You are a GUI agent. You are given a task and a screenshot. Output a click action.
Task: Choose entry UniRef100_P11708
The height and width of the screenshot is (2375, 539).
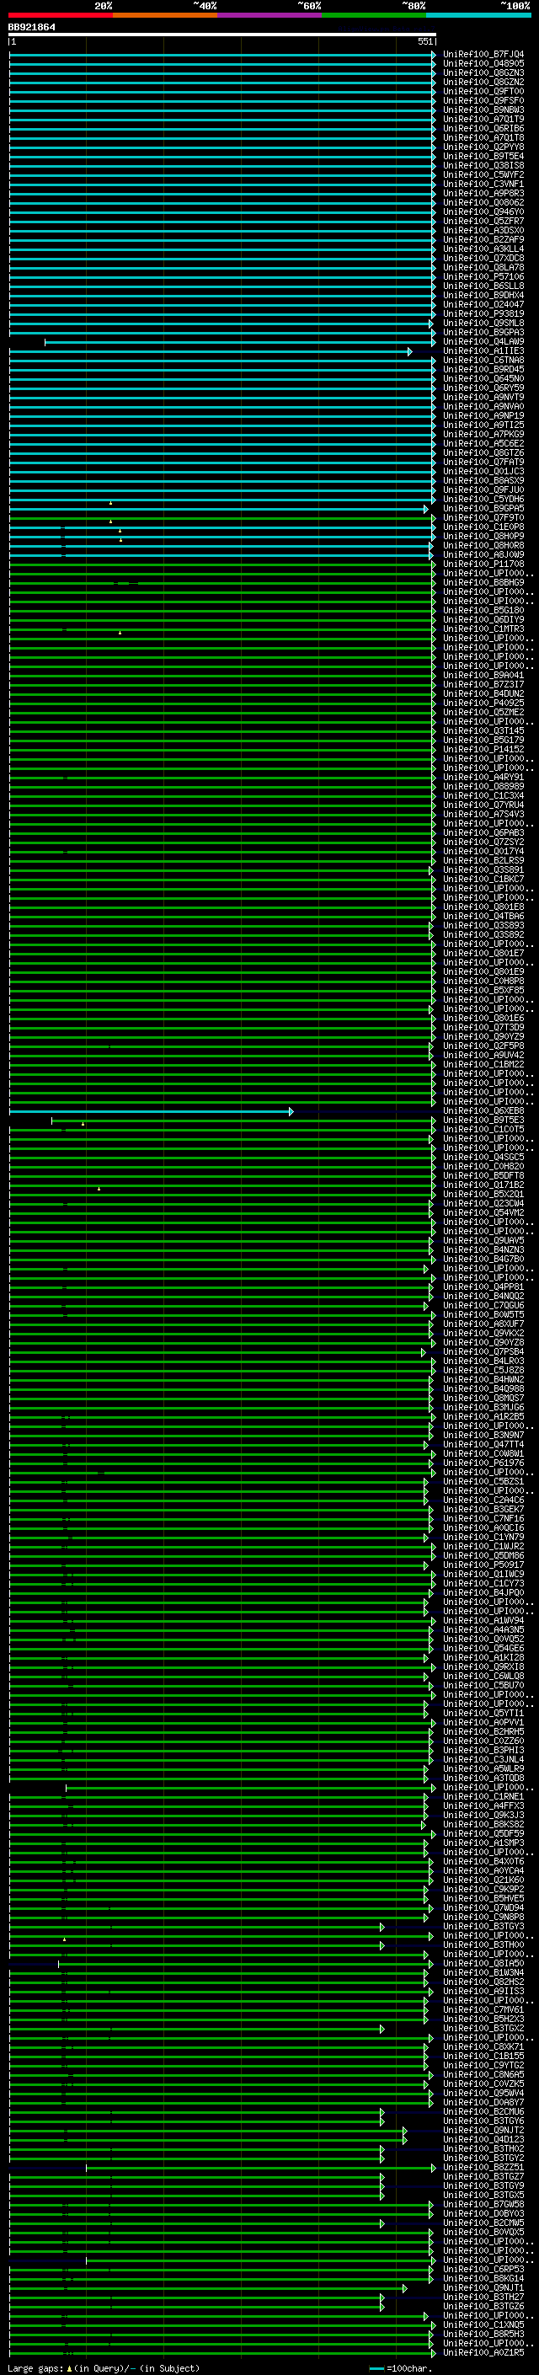483,564
